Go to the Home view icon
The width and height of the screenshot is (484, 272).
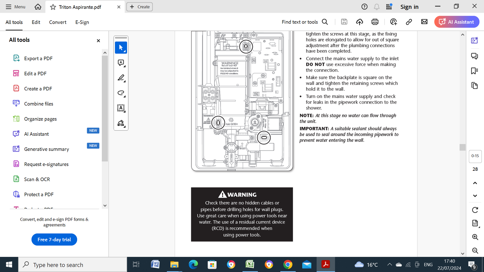point(38,7)
